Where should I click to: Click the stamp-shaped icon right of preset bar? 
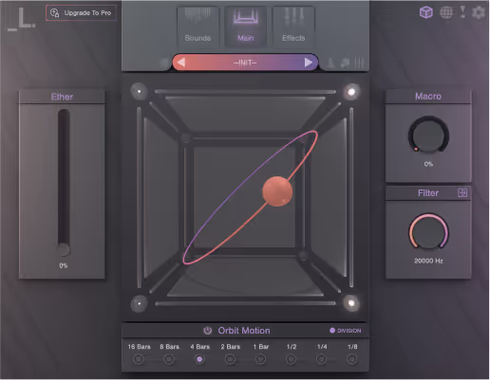click(x=330, y=63)
